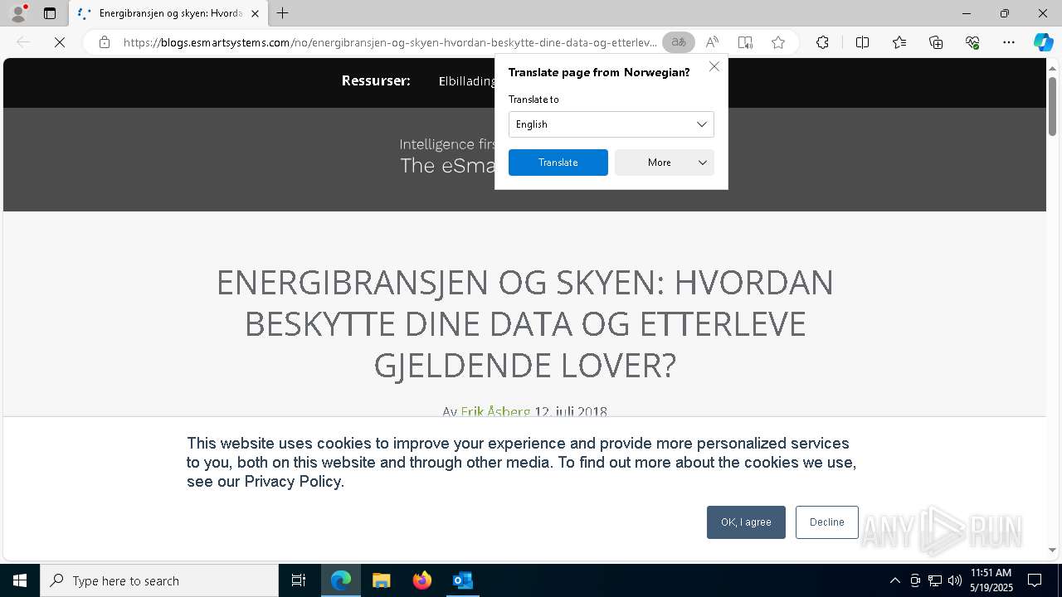Close the translate popup

point(714,66)
